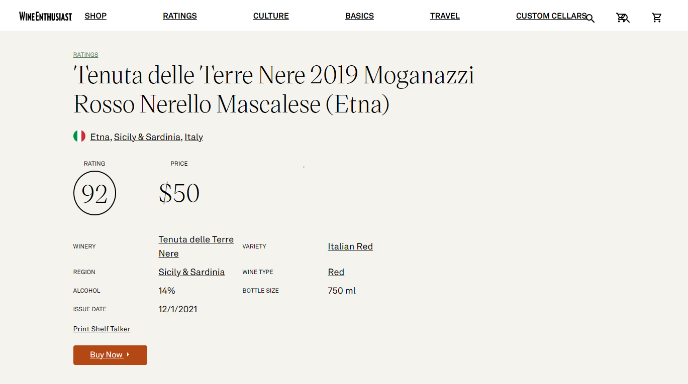The width and height of the screenshot is (688, 384).
Task: Open the Travel menu
Action: tap(445, 16)
